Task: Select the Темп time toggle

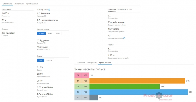Action: 41,60
